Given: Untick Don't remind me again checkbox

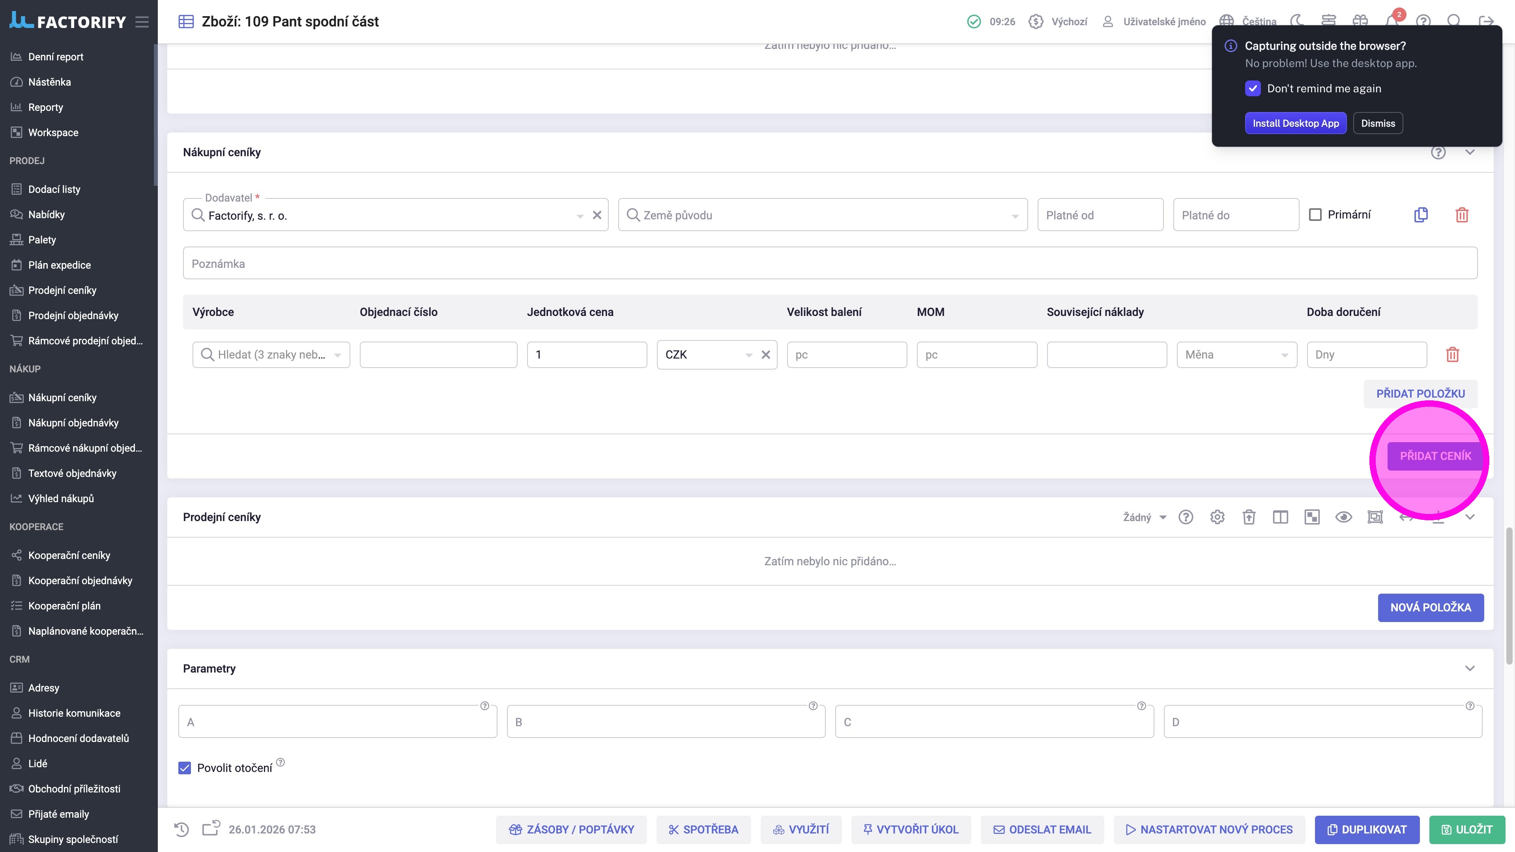Looking at the screenshot, I should pyautogui.click(x=1253, y=88).
